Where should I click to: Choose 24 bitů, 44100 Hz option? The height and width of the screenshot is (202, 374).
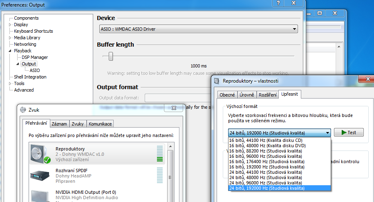[x=280, y=172]
